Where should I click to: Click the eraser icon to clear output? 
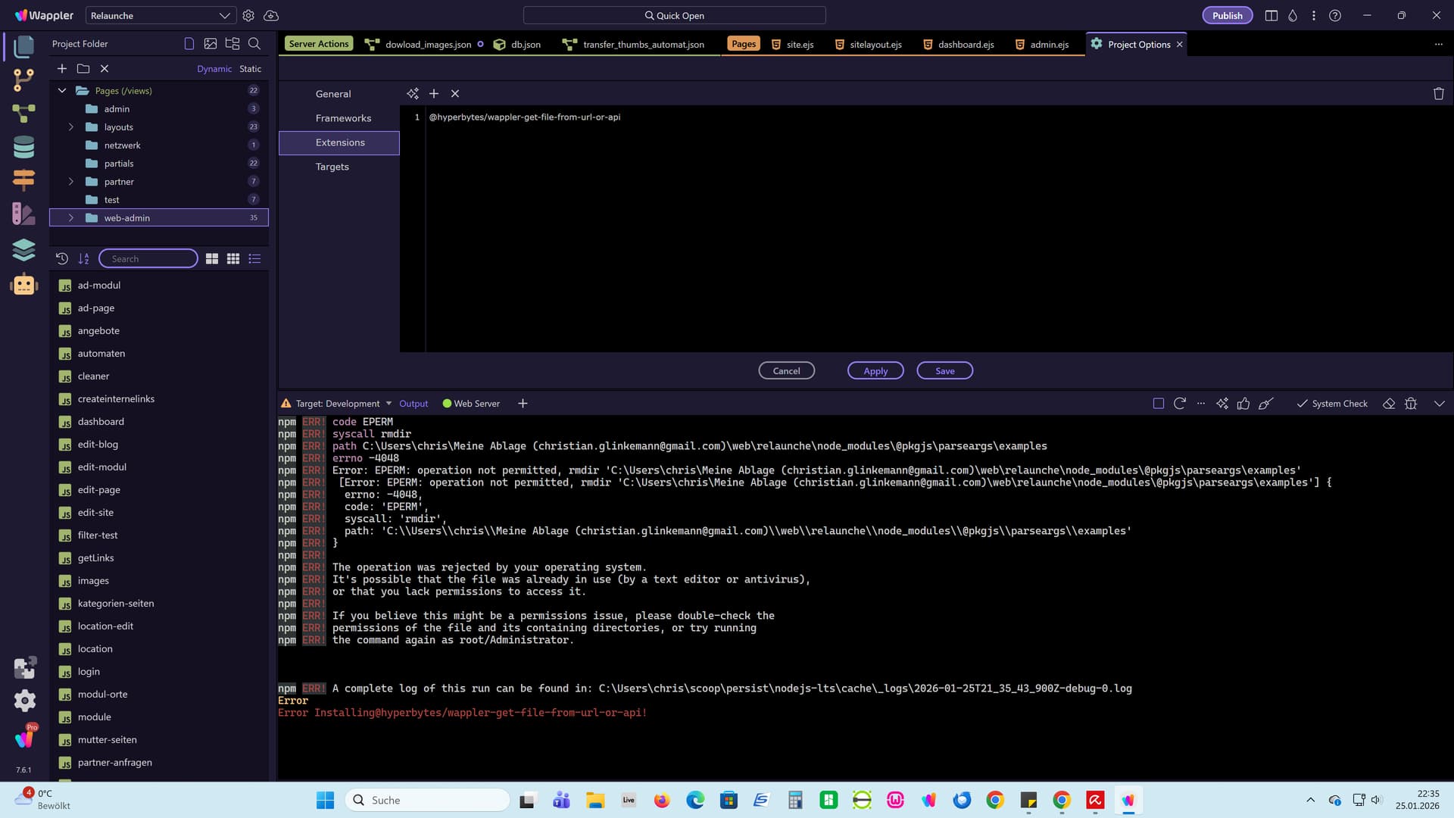(x=1388, y=404)
